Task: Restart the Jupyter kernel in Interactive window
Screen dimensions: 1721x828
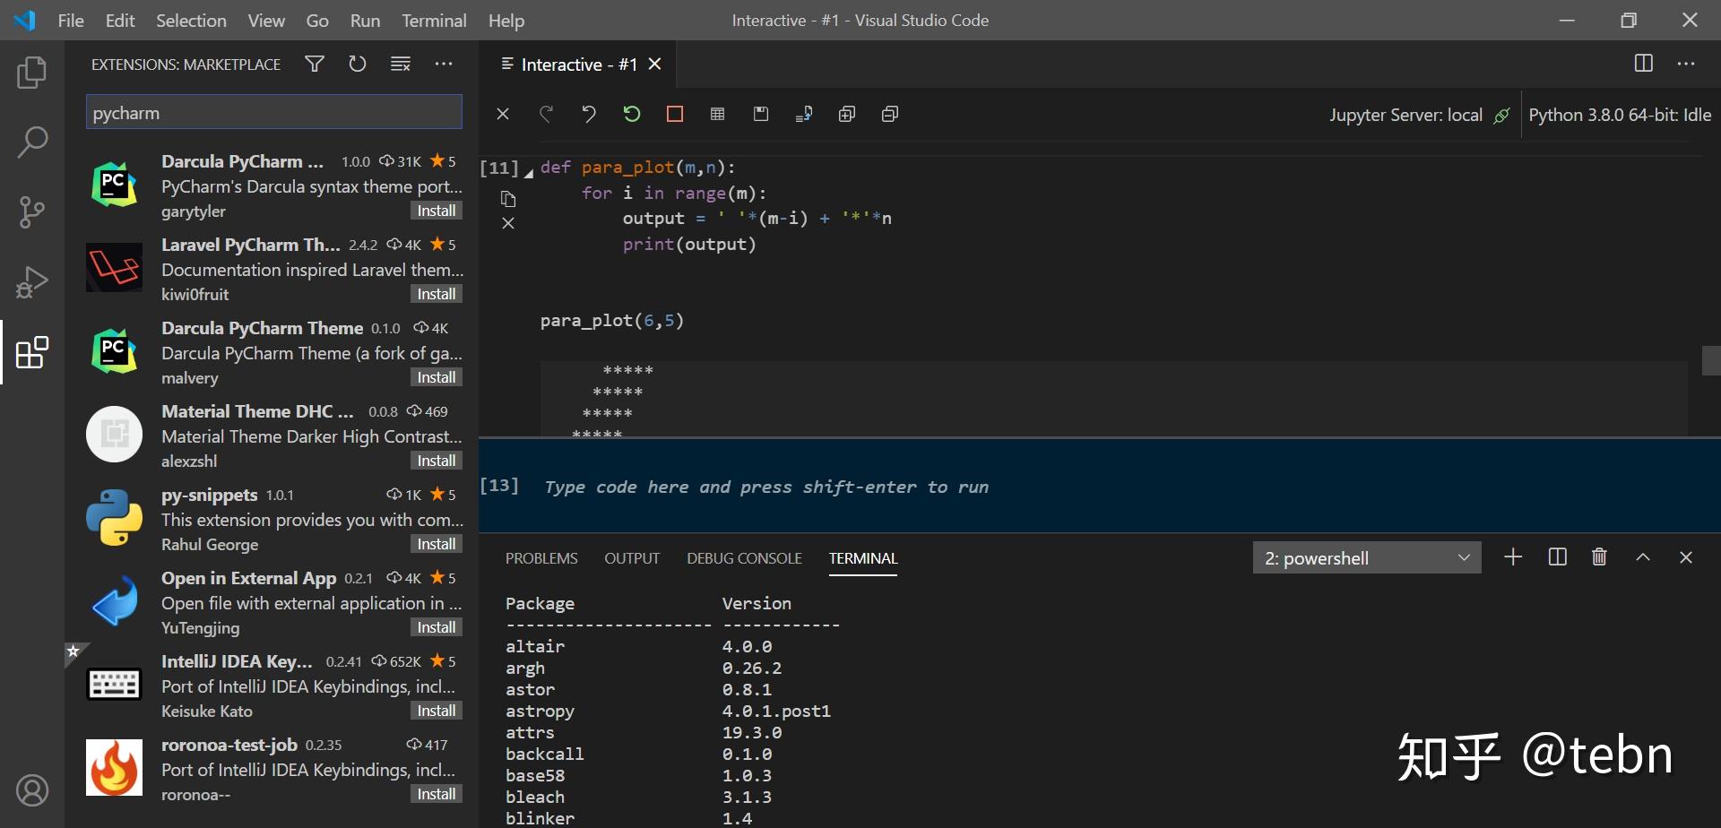Action: (x=632, y=114)
